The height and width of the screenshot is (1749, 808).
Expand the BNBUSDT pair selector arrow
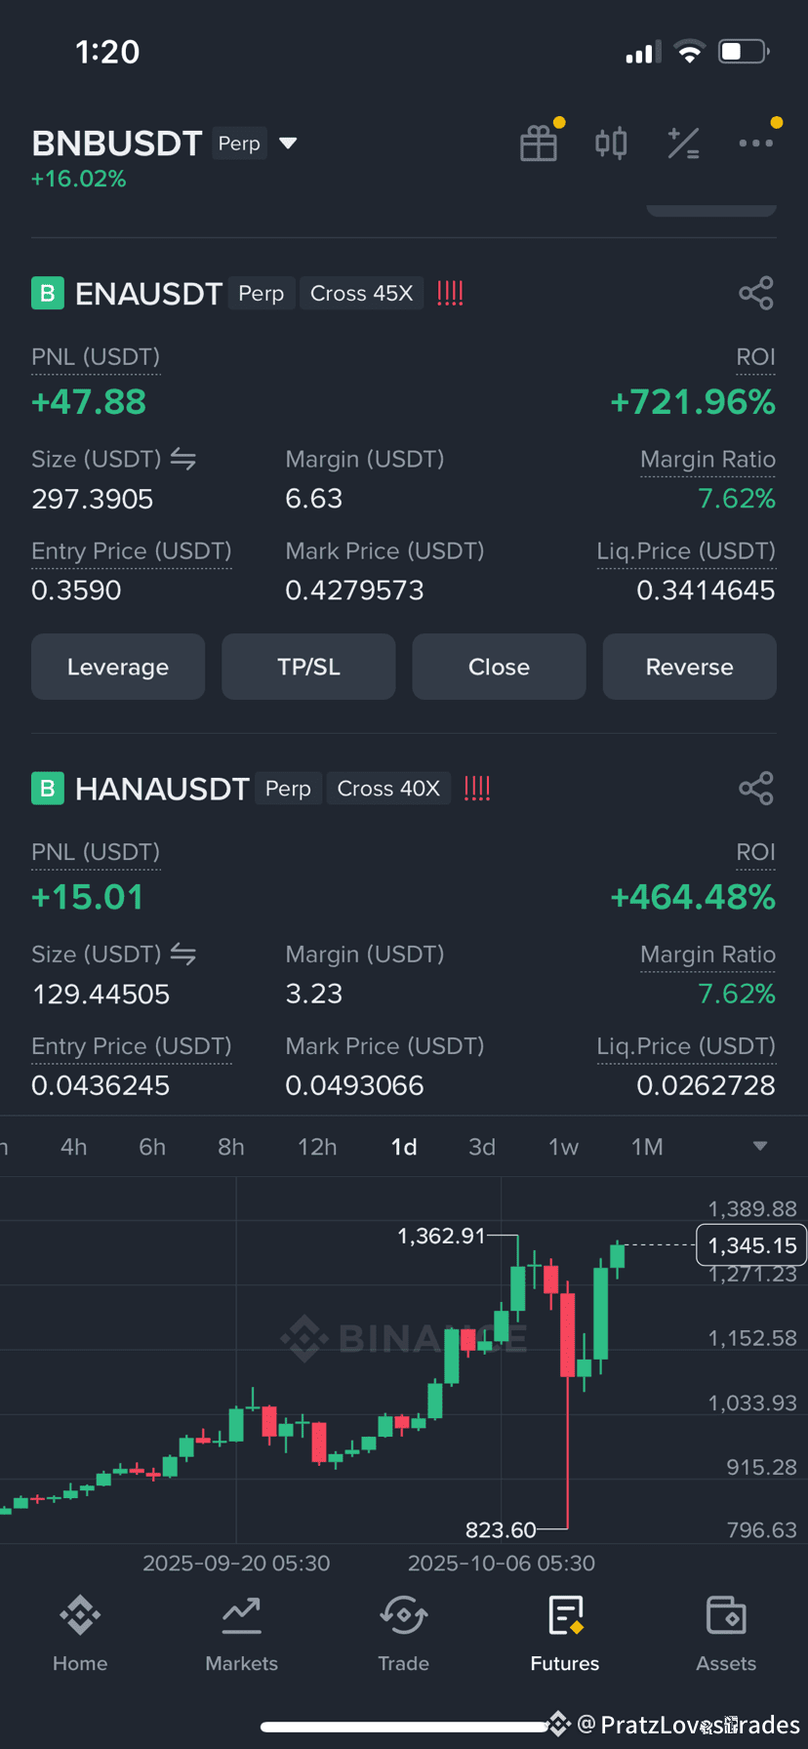point(288,143)
